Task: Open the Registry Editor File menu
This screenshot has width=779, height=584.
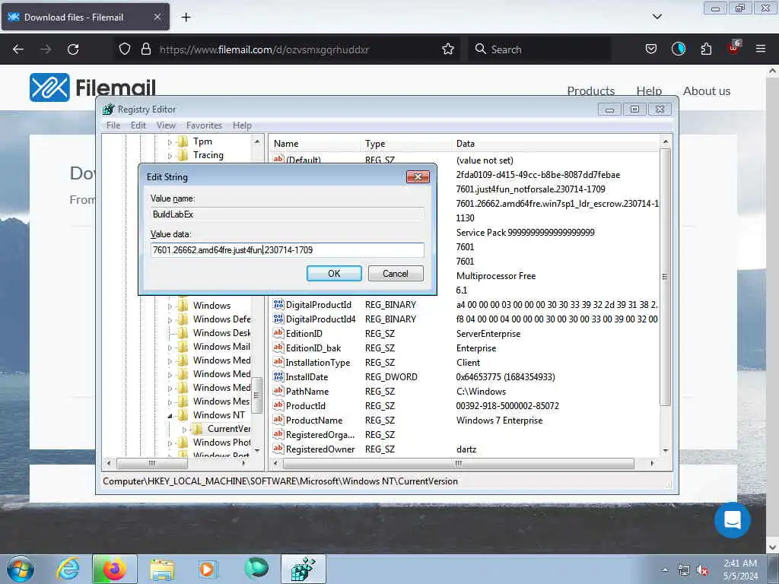Action: [x=113, y=125]
